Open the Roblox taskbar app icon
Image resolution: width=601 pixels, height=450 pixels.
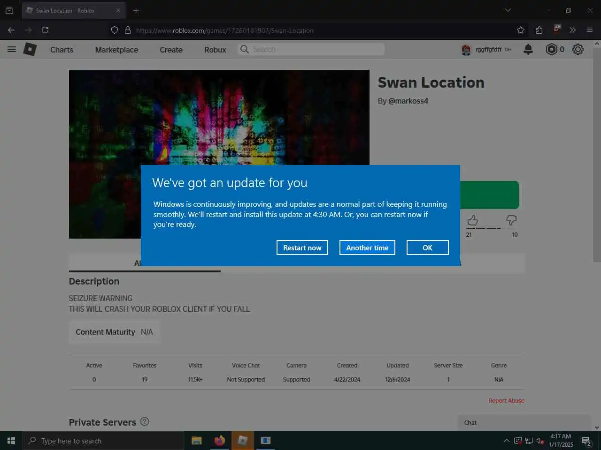[242, 441]
